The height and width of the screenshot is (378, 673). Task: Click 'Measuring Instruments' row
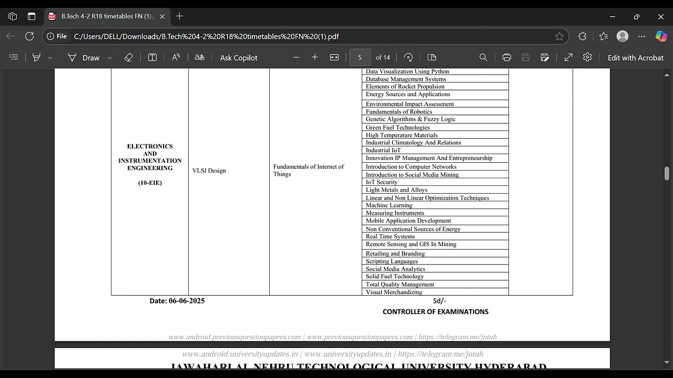[x=435, y=213]
